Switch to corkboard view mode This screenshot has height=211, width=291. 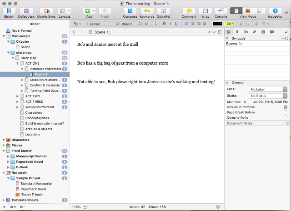(247, 11)
